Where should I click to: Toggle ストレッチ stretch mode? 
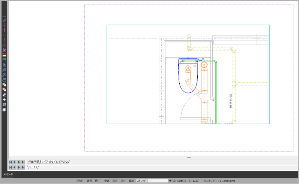pos(141,181)
